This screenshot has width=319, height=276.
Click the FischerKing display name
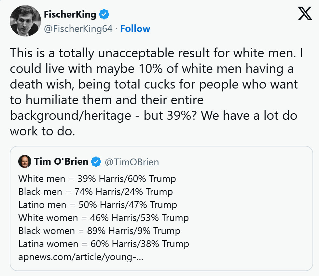coord(70,15)
